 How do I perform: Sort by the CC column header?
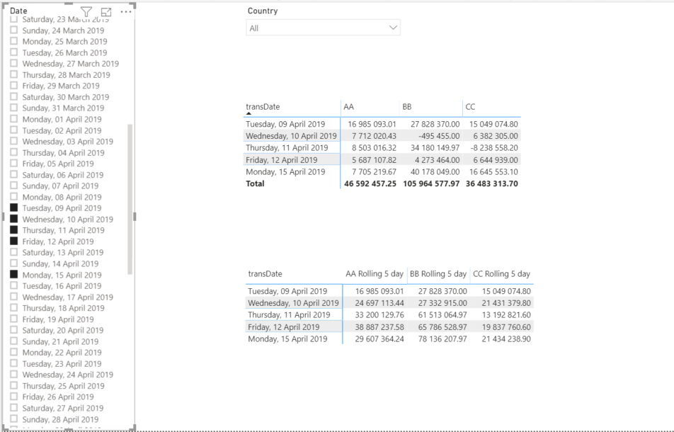pyautogui.click(x=470, y=107)
